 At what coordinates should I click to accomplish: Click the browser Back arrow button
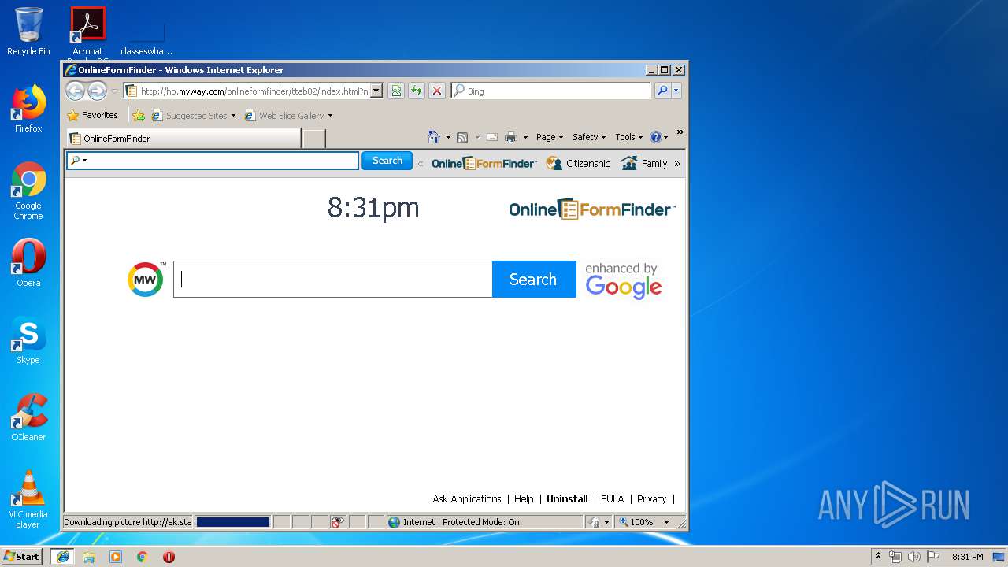pos(75,91)
